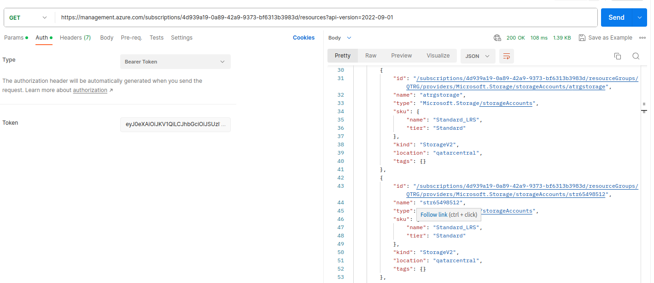The height and width of the screenshot is (283, 654).
Task: Open the Cookies manager
Action: click(304, 38)
